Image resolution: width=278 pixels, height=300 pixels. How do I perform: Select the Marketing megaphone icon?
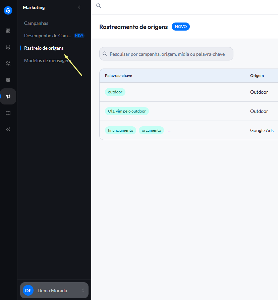(8, 96)
